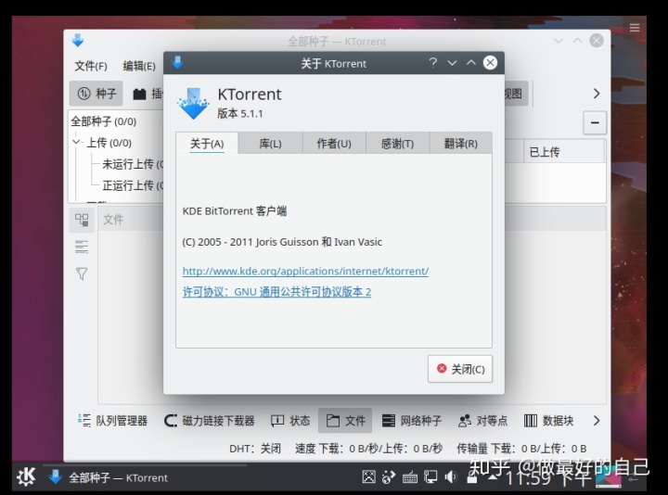The image size is (668, 495).
Task: Click the network globe tray icon
Action: point(389,477)
